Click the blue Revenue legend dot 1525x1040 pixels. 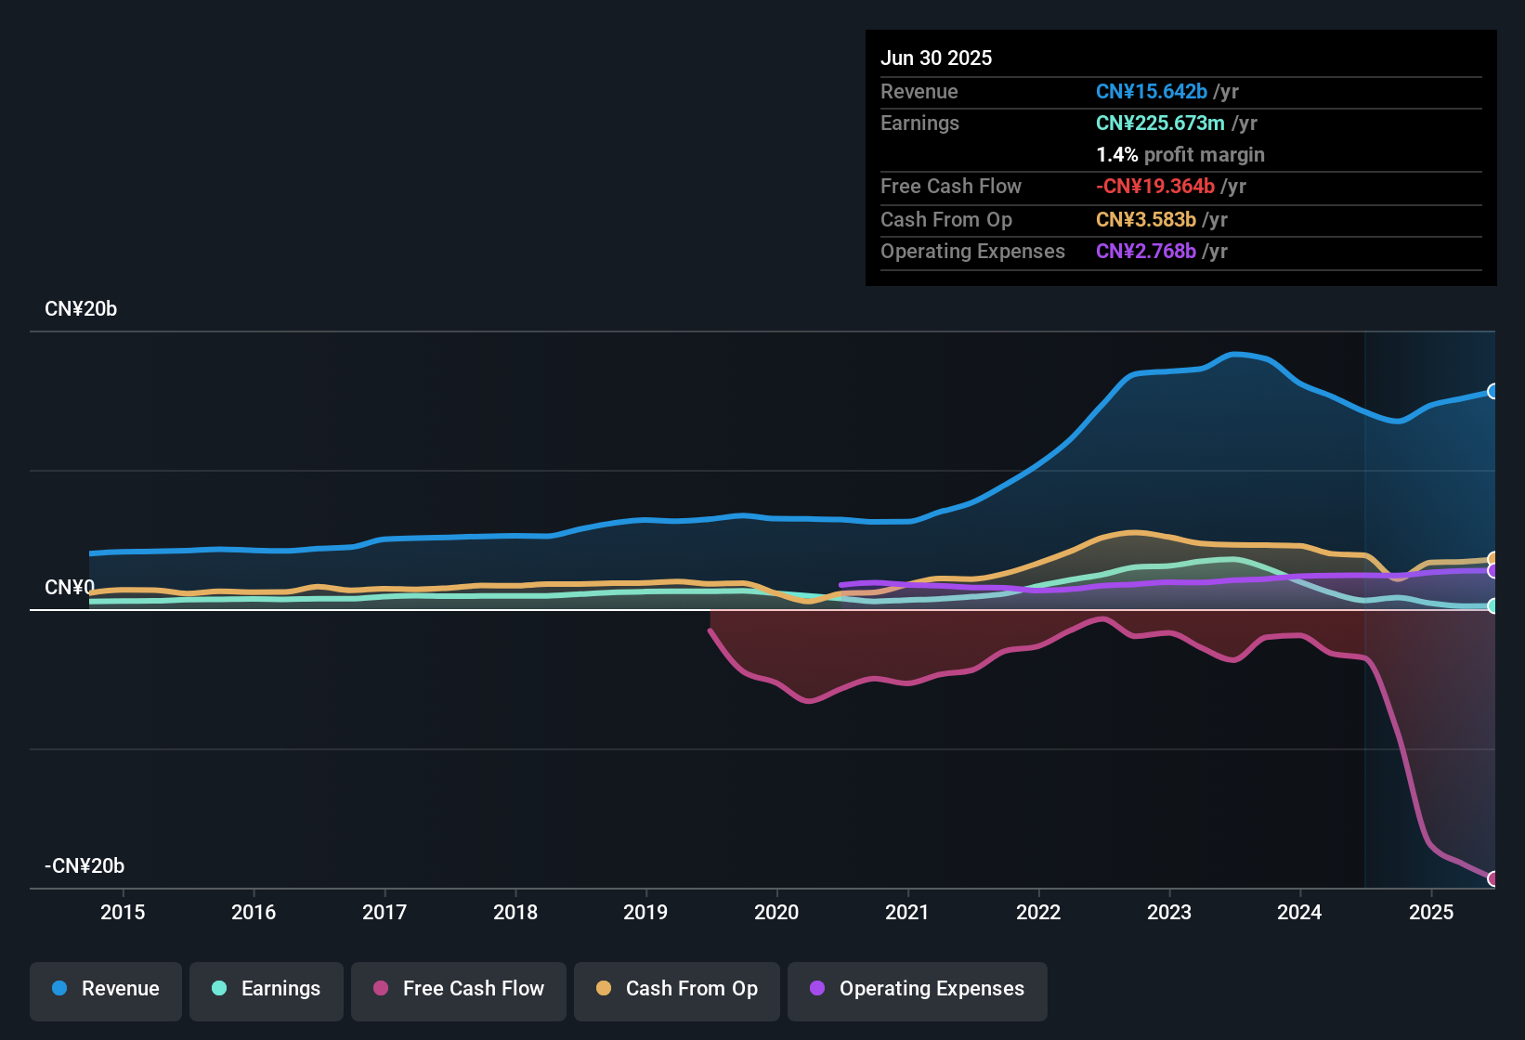click(x=59, y=989)
